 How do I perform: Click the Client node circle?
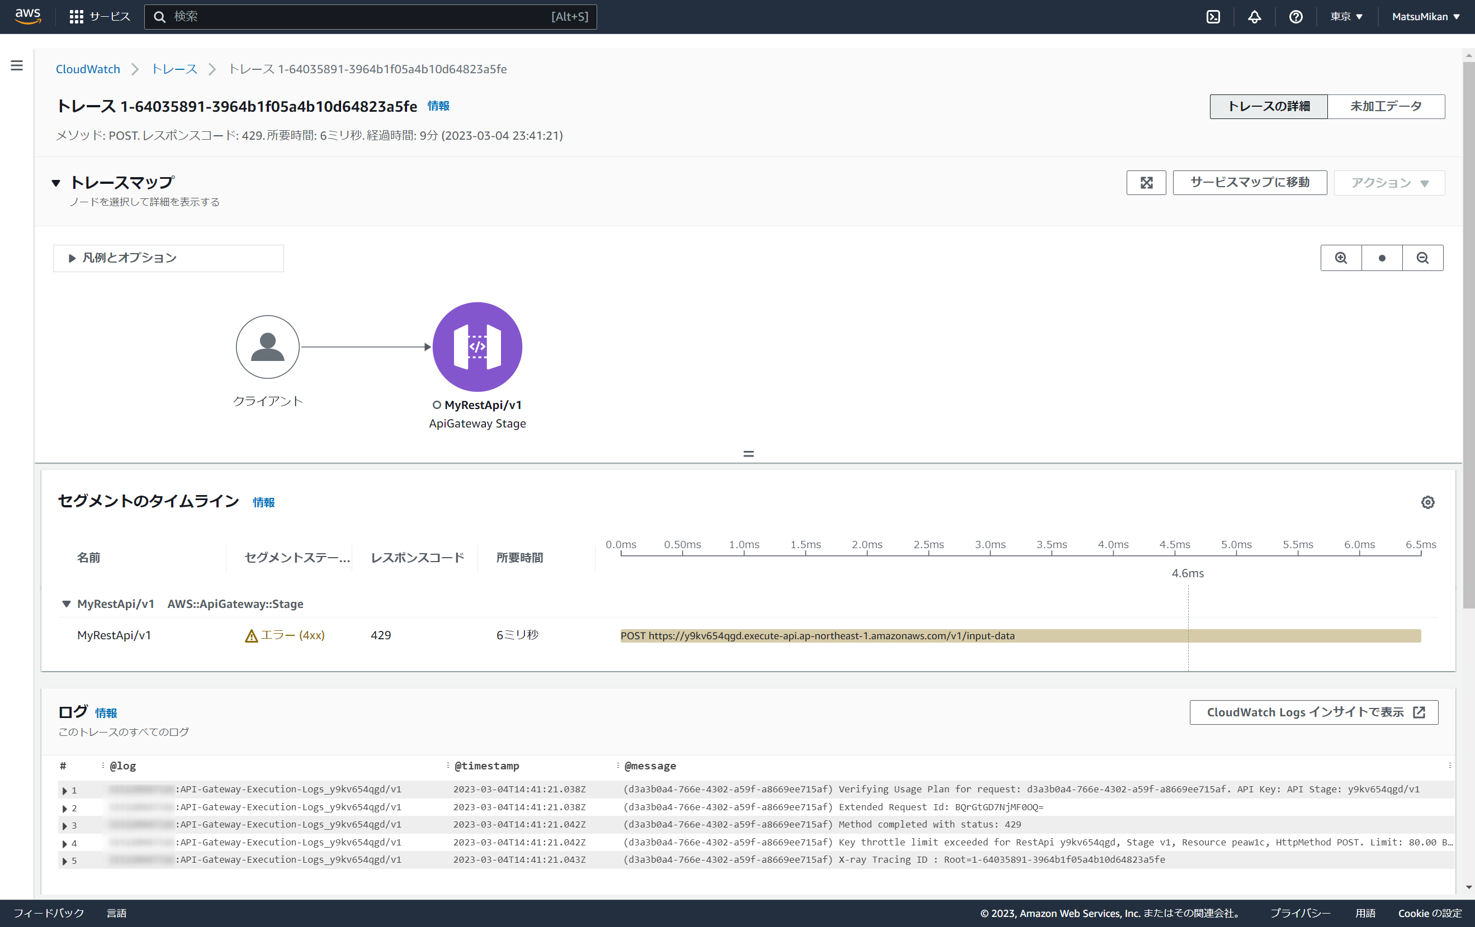(x=268, y=346)
